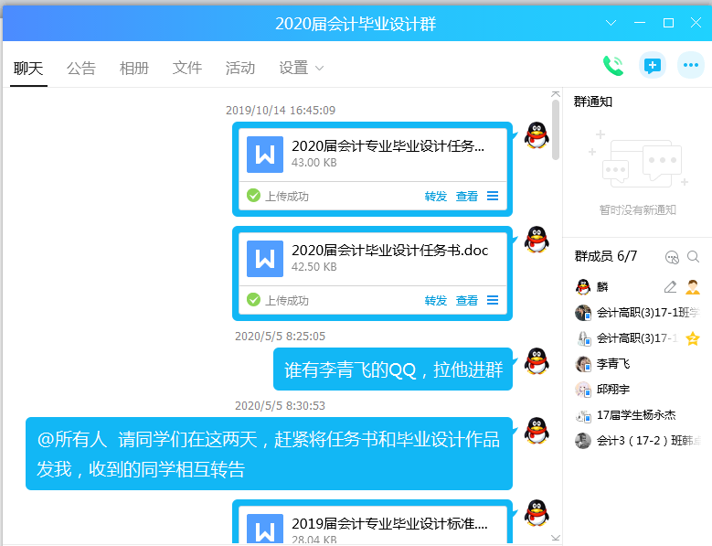Expand the 设置 tab dropdown chevron
The height and width of the screenshot is (546, 712).
(320, 69)
